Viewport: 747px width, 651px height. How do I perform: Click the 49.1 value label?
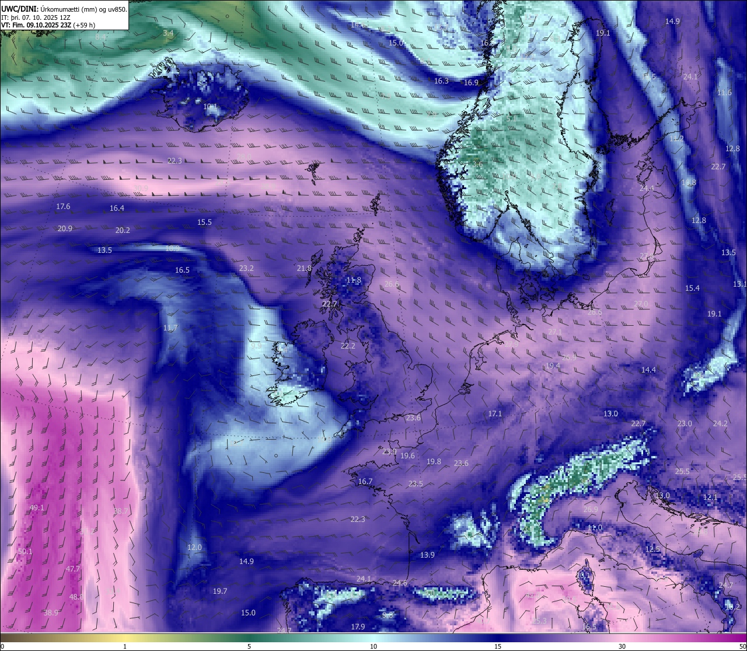click(x=37, y=508)
